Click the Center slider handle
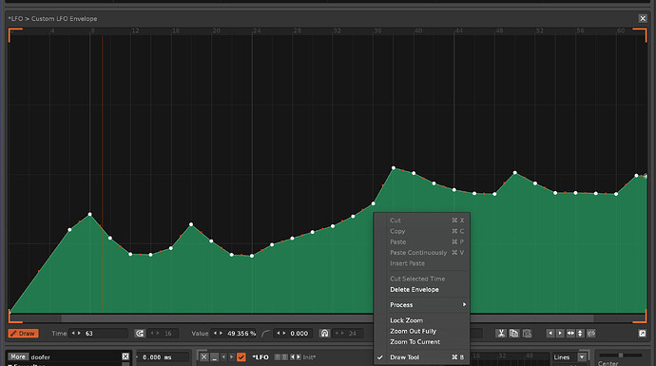The height and width of the screenshot is (366, 656). [621, 356]
